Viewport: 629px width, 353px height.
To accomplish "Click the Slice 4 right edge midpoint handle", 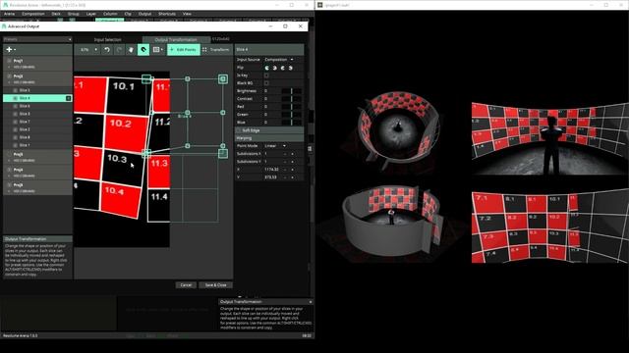I will [223, 113].
